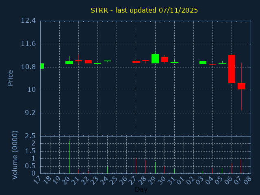The height and width of the screenshot is (195, 260).
Task: Click the red candle on day 22
Action: tap(88, 61)
